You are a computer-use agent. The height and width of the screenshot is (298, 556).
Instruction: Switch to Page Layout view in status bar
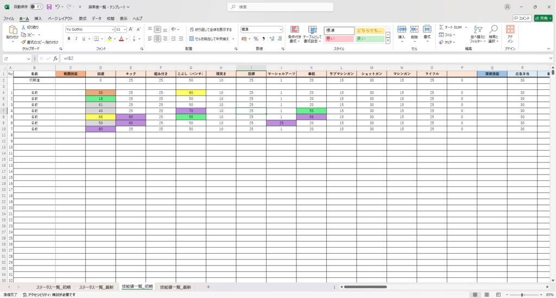[x=487, y=295]
